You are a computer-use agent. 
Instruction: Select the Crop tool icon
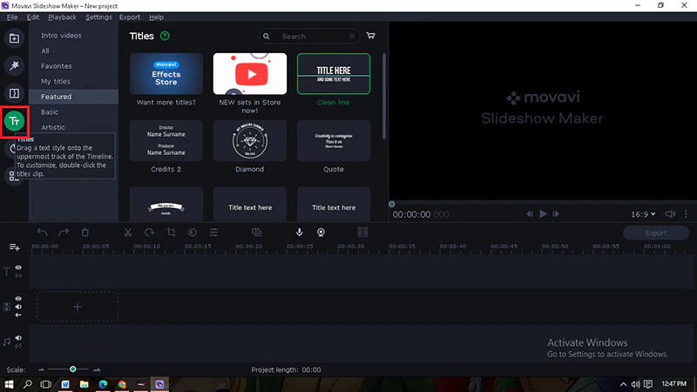[171, 232]
